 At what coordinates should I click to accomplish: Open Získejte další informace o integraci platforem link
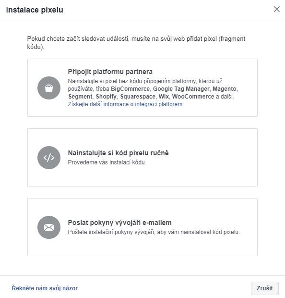coord(126,104)
